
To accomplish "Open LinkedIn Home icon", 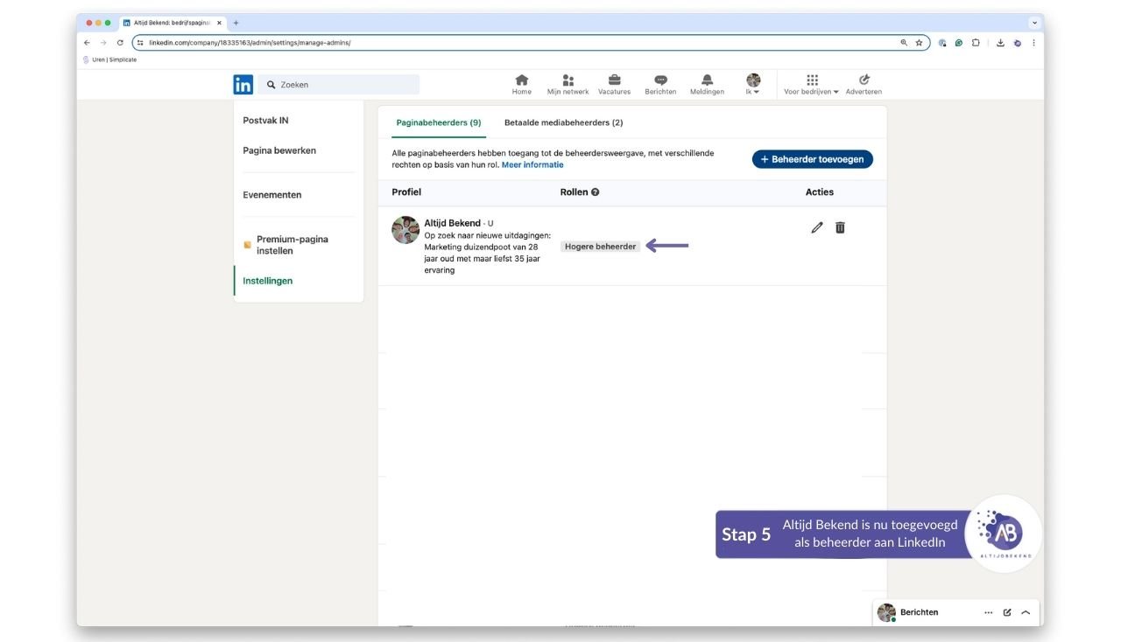I will [x=521, y=80].
